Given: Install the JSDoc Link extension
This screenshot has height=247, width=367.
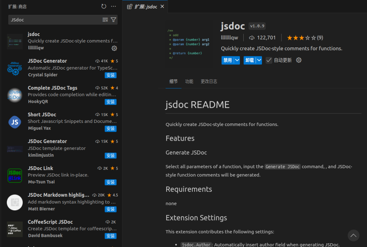Looking at the screenshot, I should point(110,182).
